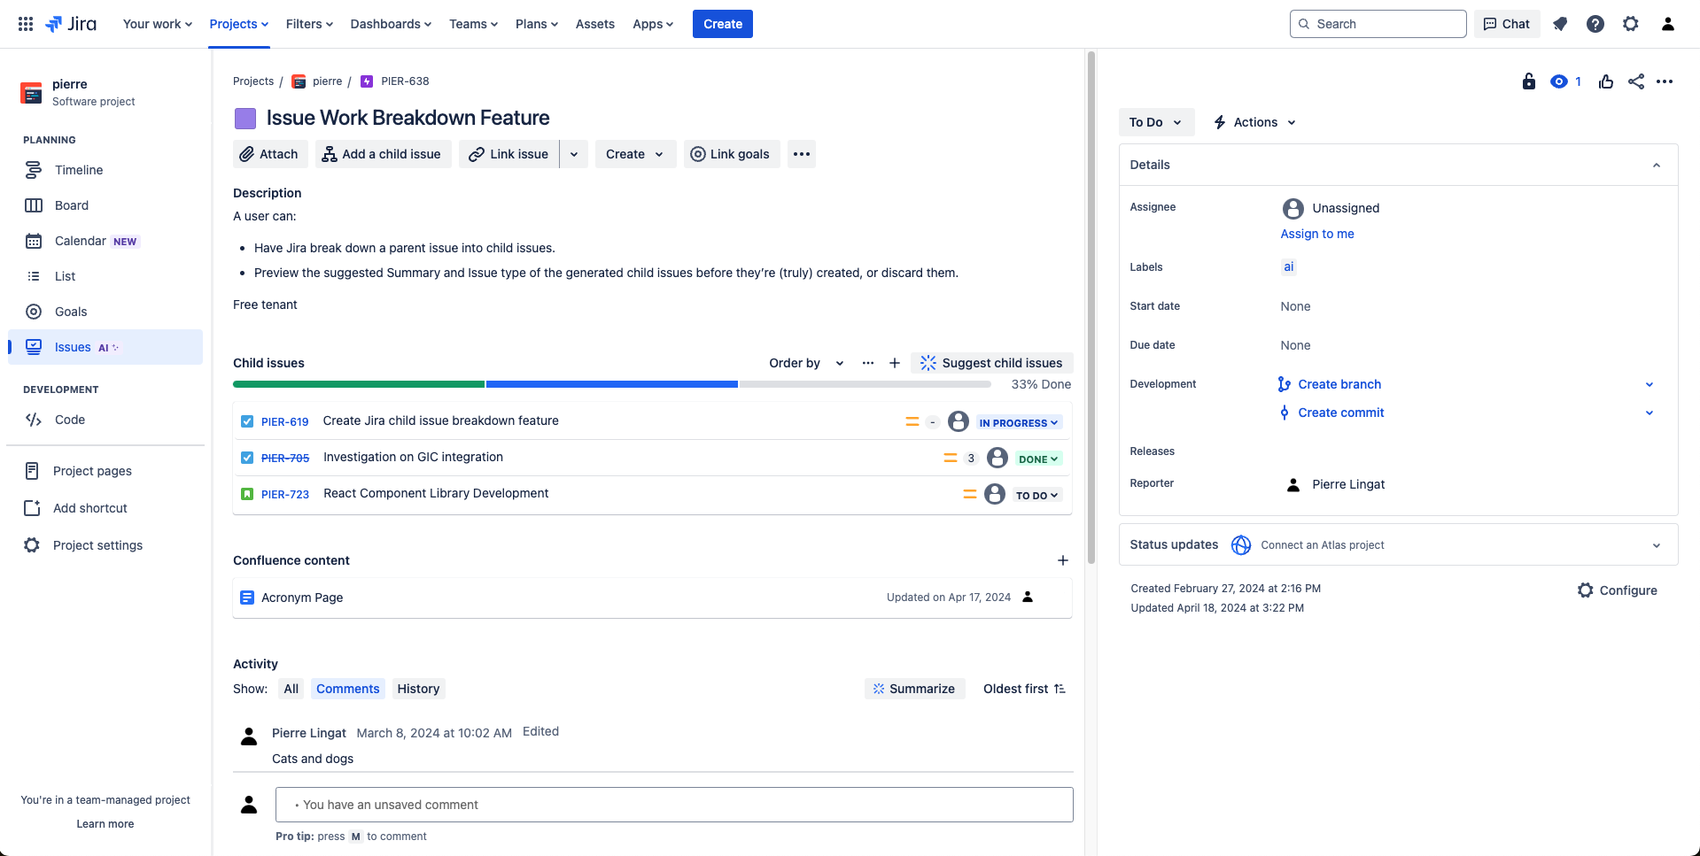Change PIER-723 To Do status

(x=1037, y=496)
